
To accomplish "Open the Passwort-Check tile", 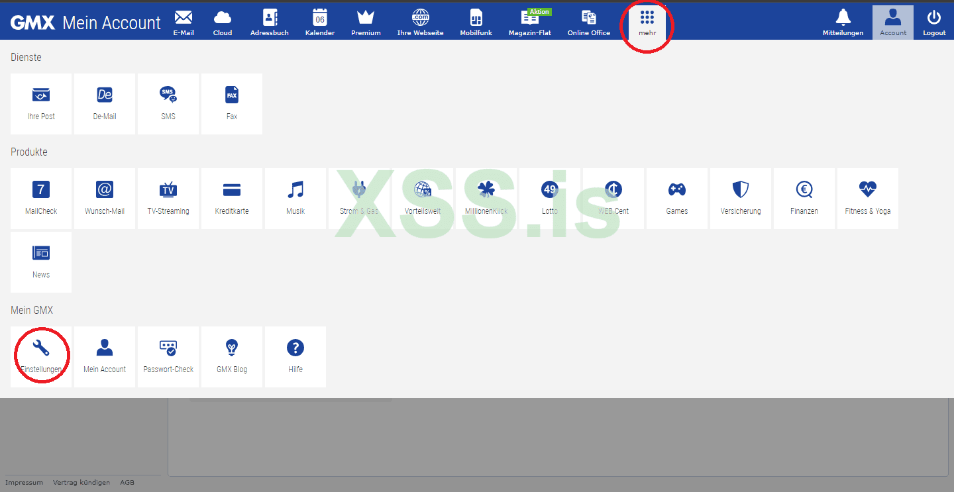I will tap(168, 357).
